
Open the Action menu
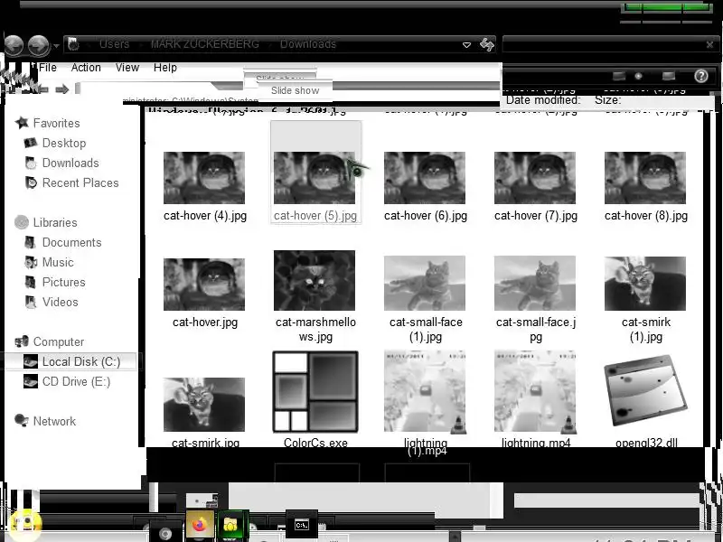(x=86, y=68)
